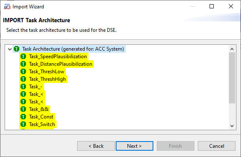Return to previous page with Back
Viewport: 241px width, 157px height.
coord(96,146)
